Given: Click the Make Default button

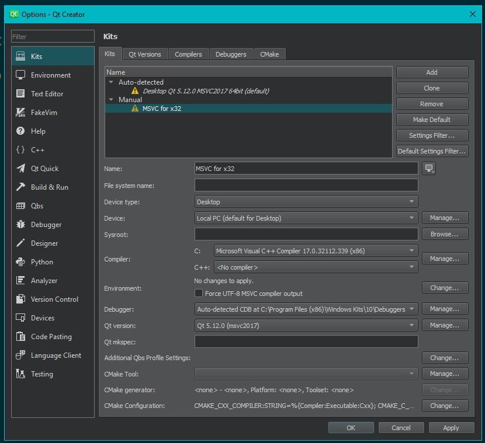Looking at the screenshot, I should tap(432, 120).
